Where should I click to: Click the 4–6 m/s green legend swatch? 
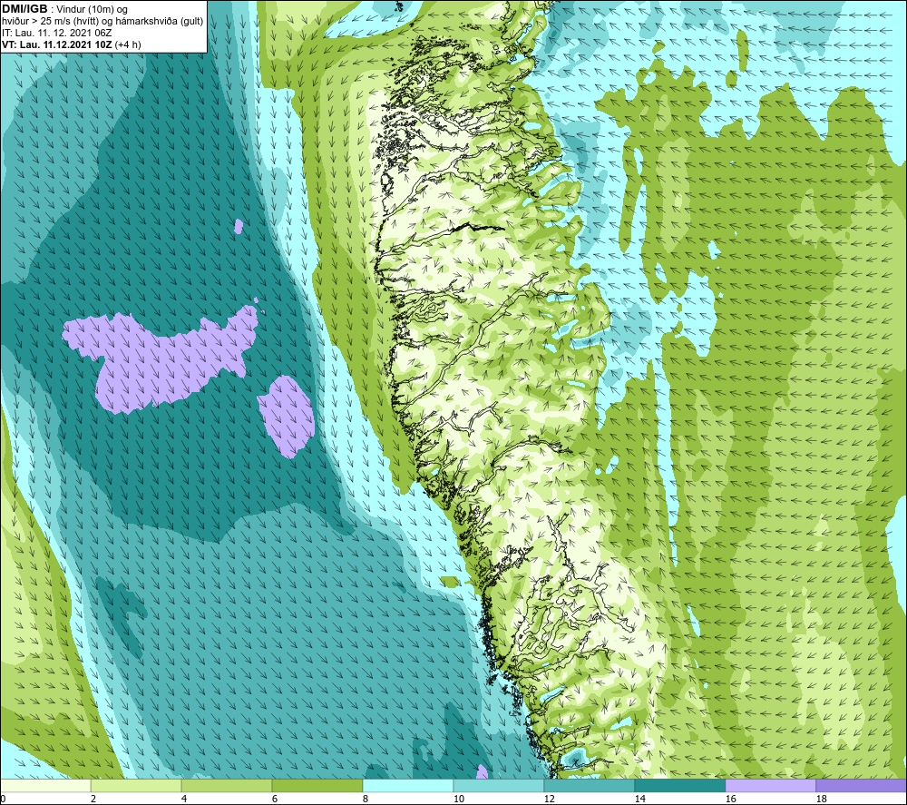click(x=227, y=785)
